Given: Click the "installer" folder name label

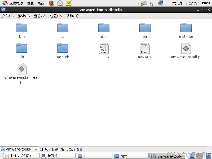Looking at the screenshot, I should (186, 37).
